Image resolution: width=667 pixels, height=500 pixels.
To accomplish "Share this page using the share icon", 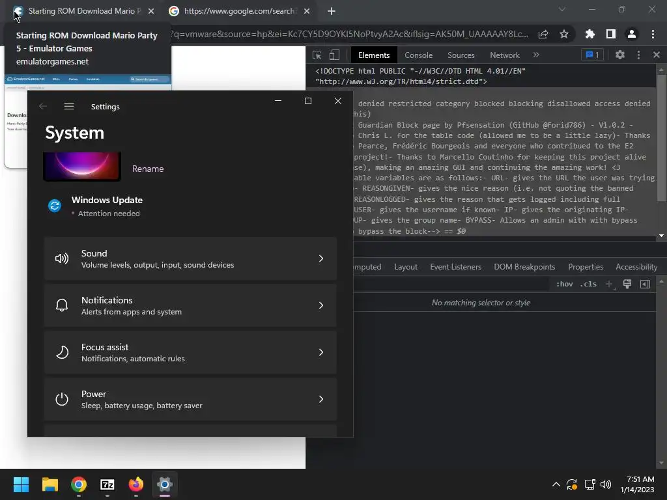I will click(x=543, y=34).
